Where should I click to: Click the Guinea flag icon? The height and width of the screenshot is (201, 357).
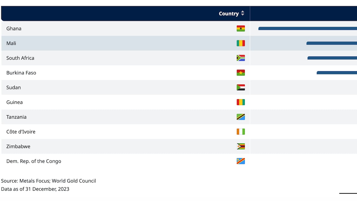(241, 102)
